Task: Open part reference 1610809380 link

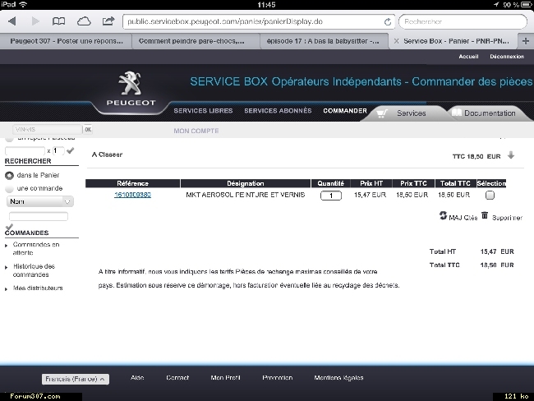Action: [132, 195]
